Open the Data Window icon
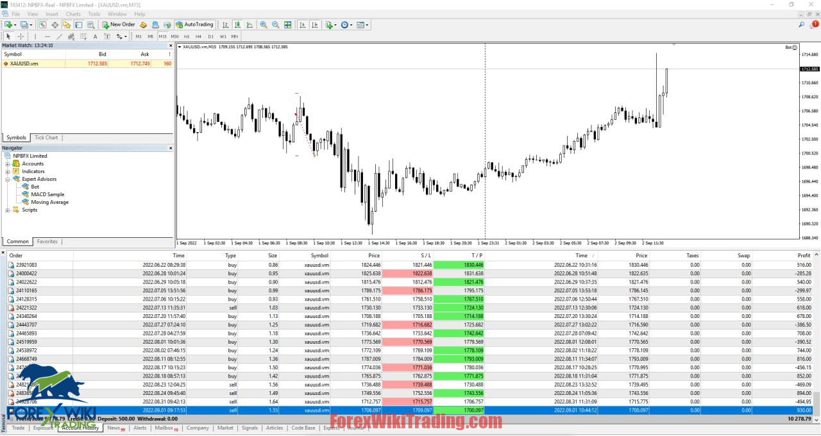 point(55,25)
